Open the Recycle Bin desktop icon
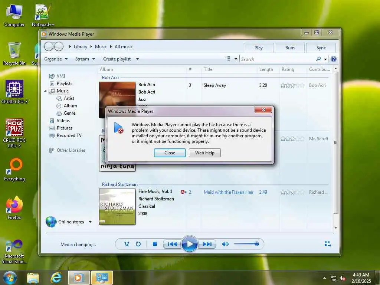 (x=14, y=53)
